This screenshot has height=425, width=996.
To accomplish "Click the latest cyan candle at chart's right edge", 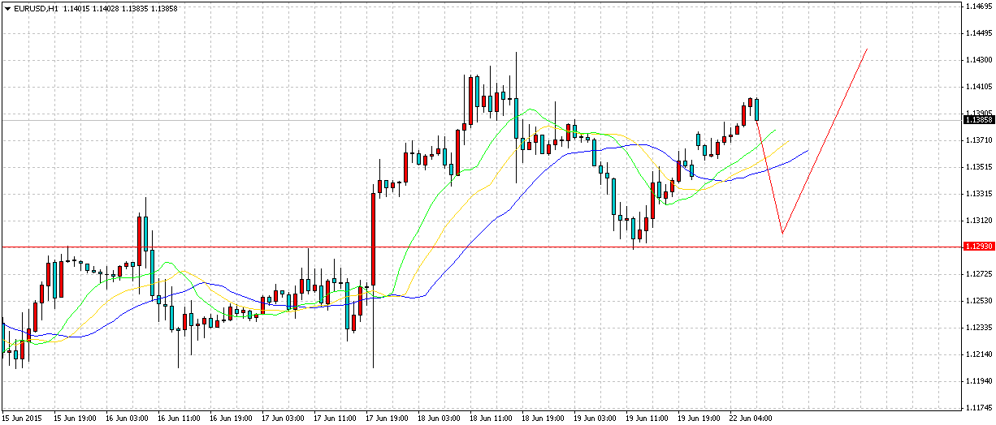I will tap(757, 109).
